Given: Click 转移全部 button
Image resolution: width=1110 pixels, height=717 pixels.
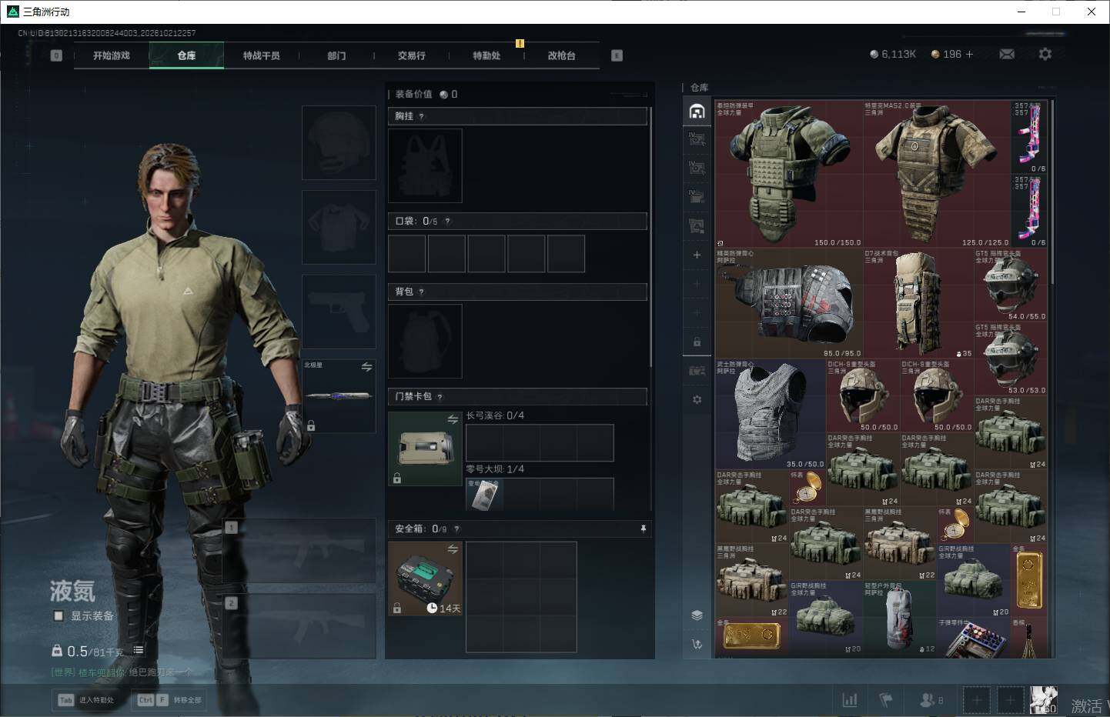Looking at the screenshot, I should (169, 700).
